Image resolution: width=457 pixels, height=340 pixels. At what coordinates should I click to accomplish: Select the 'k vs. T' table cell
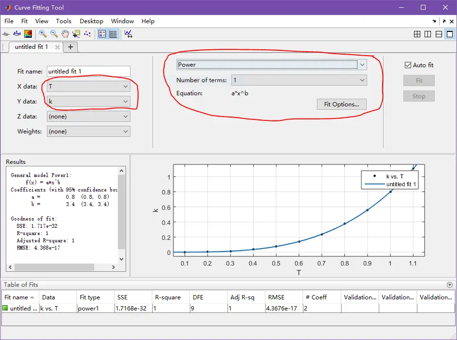click(57, 308)
